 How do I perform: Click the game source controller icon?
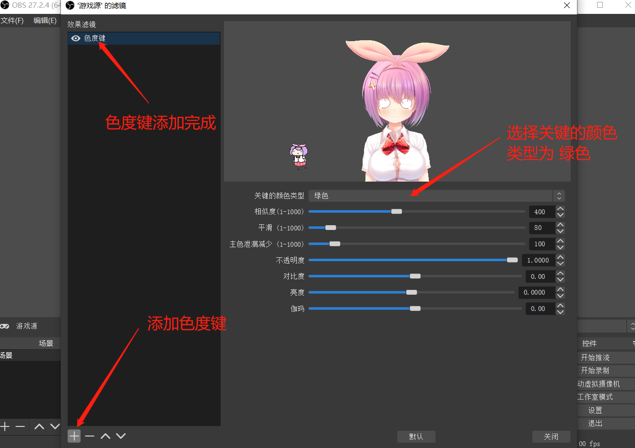coord(5,326)
